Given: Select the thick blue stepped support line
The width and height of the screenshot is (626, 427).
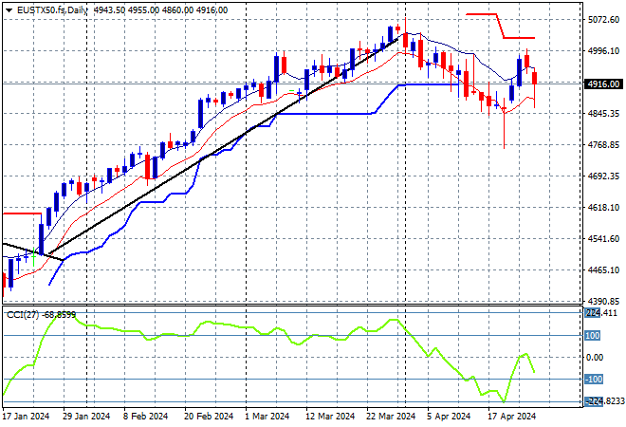Looking at the screenshot, I should coord(322,114).
